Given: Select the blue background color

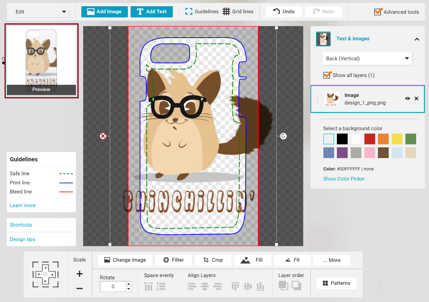Looking at the screenshot, I should 329,153.
